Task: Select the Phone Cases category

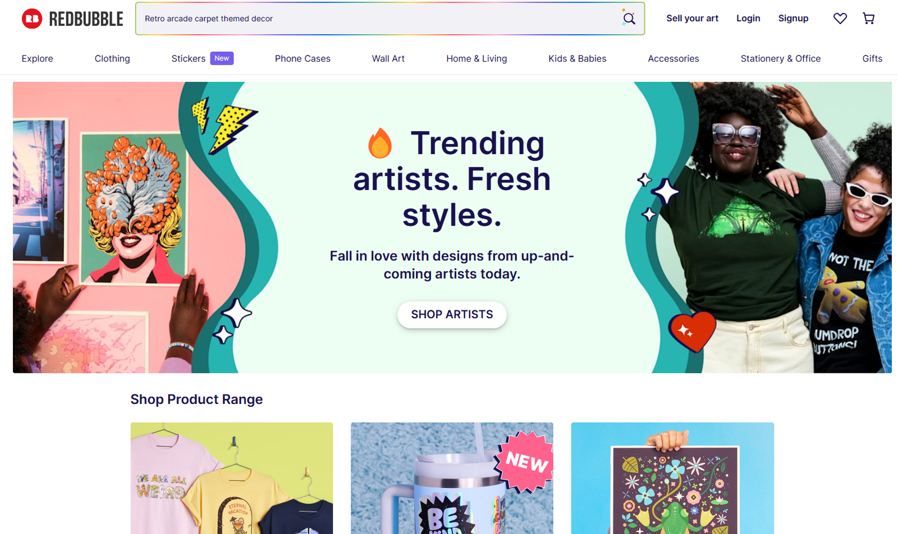Action: coord(303,58)
